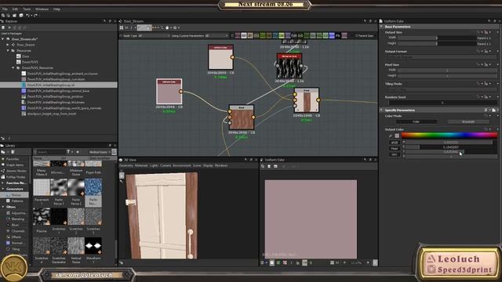This screenshot has height=282, width=502.
Task: Click the undo icon in main toolbar
Action: [x=28, y=16]
